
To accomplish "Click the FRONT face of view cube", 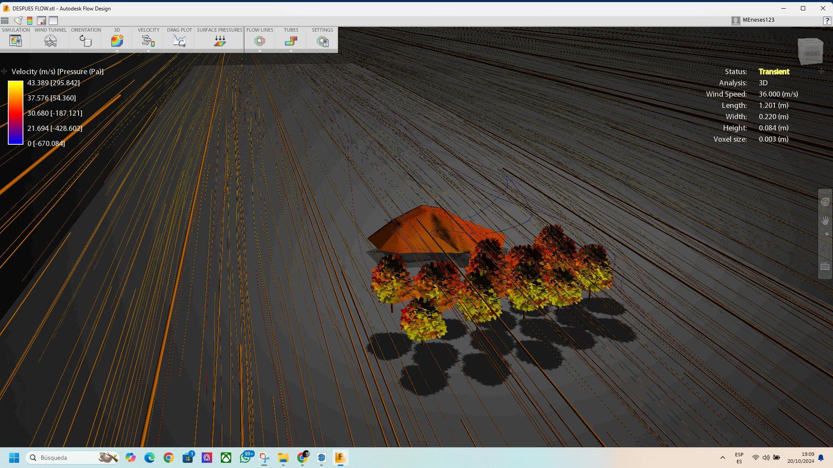I will click(811, 53).
